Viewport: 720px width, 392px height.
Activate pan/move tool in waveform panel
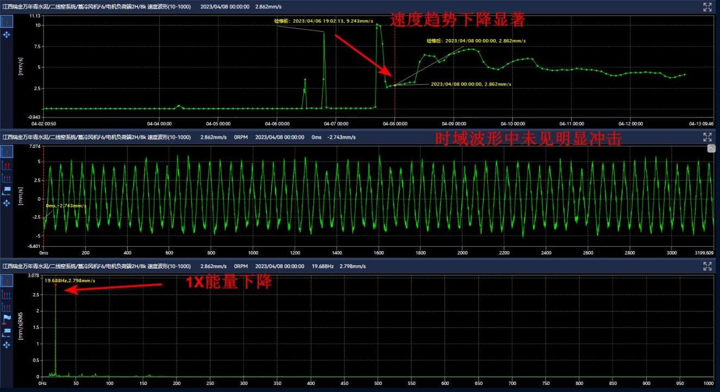pyautogui.click(x=7, y=203)
